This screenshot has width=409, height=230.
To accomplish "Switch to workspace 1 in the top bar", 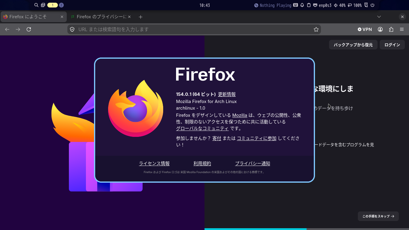I will (52, 5).
